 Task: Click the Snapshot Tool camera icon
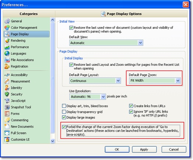7,107
